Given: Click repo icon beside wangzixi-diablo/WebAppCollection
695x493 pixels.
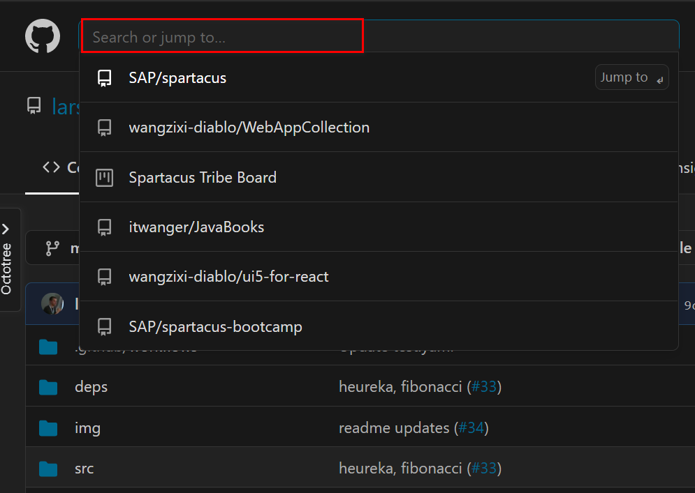Looking at the screenshot, I should point(105,128).
